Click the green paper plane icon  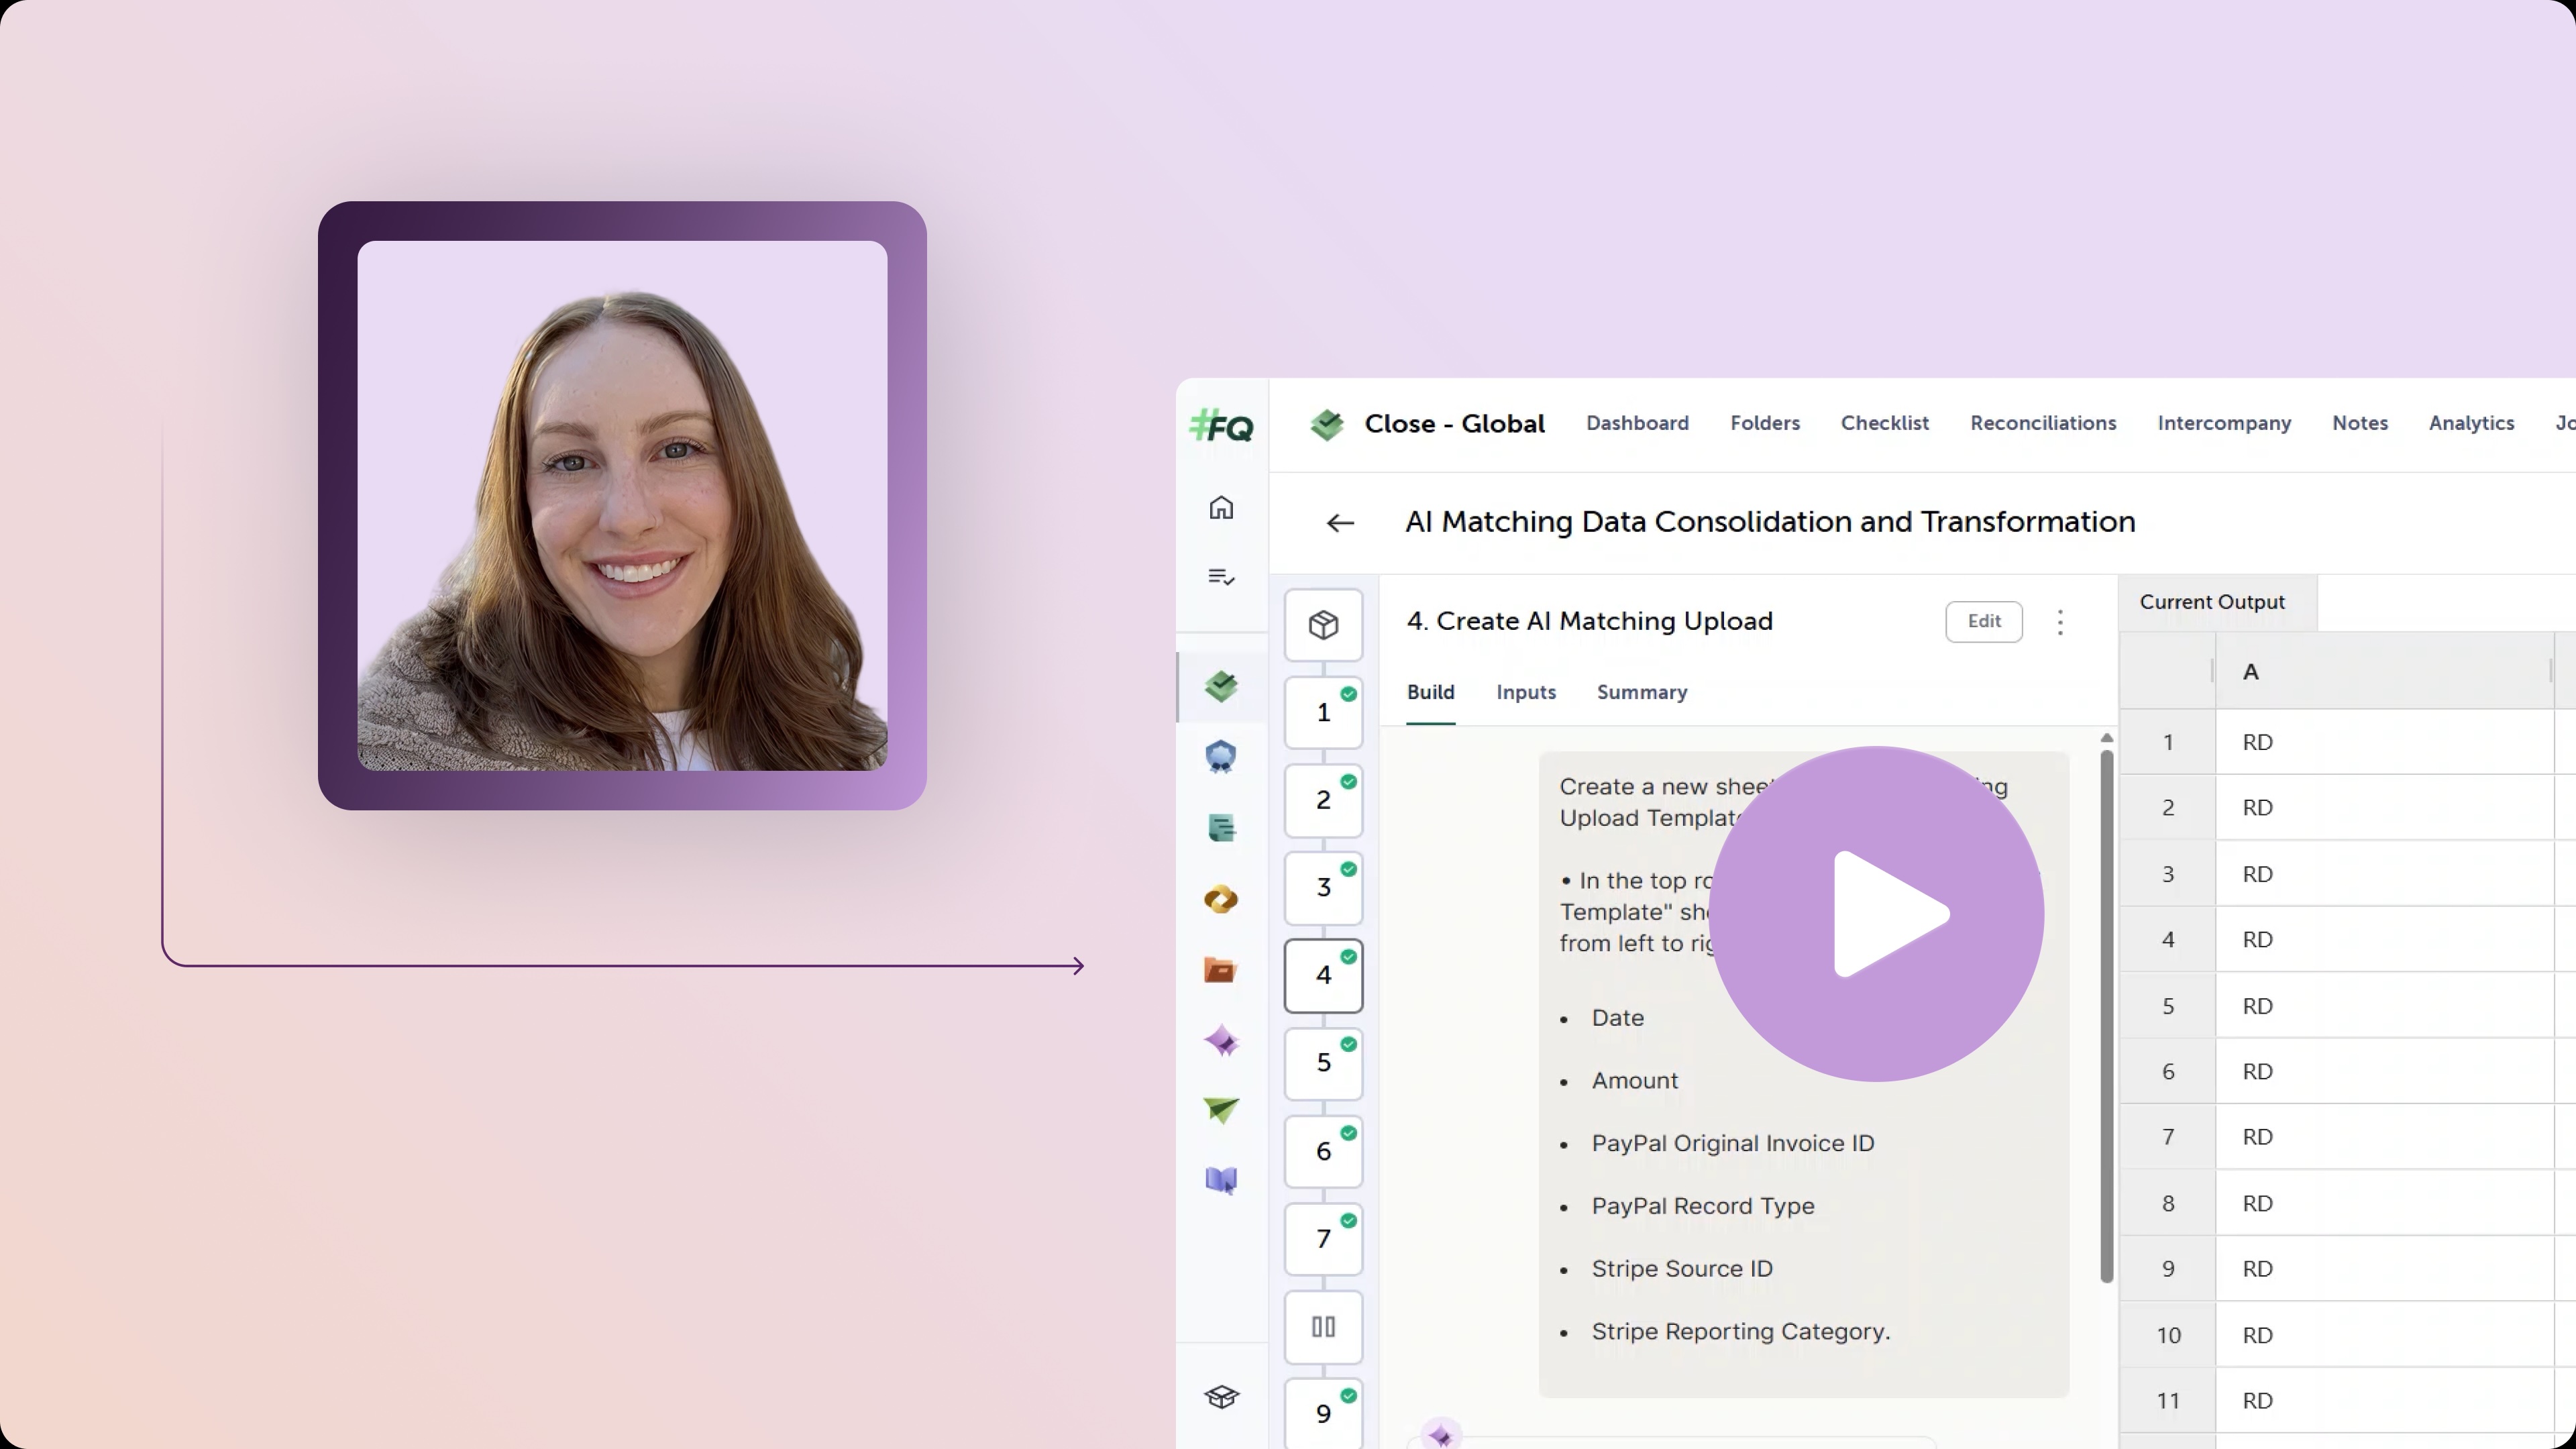click(x=1221, y=1110)
